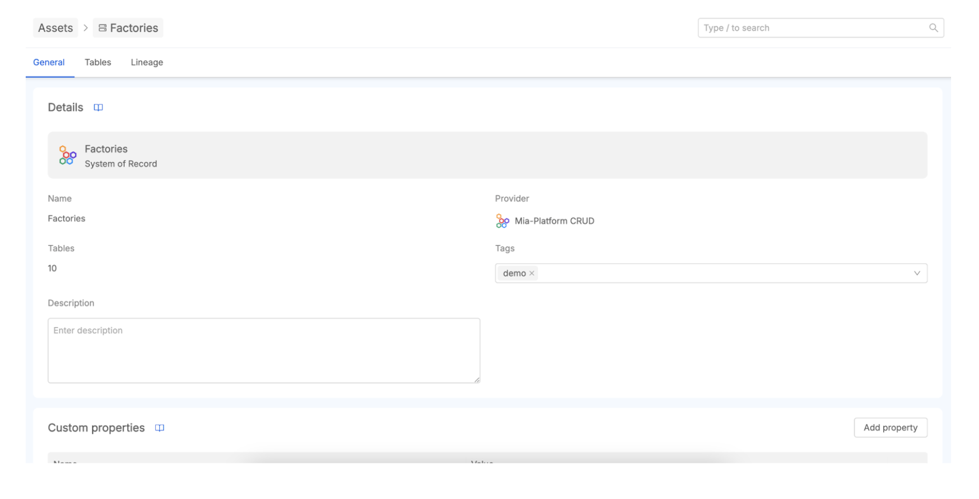Open the Details documentation book icon
The width and height of the screenshot is (979, 499).
tap(98, 108)
